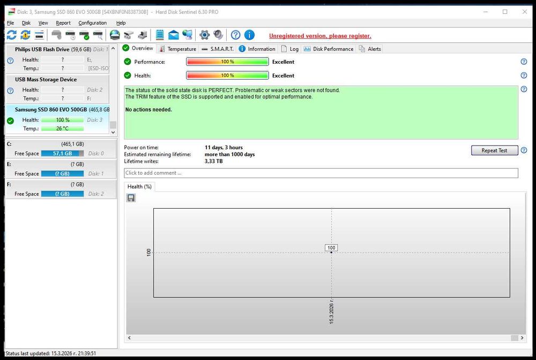Click the Unregistered version, please register link
The width and height of the screenshot is (536, 360).
(x=320, y=36)
